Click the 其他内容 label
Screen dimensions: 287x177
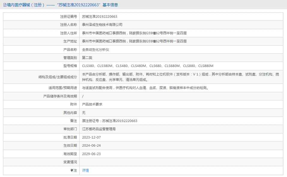[x=70, y=113]
